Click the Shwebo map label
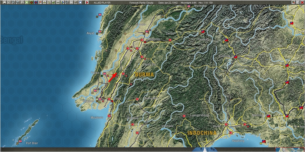The image size is (305, 152). point(141,25)
